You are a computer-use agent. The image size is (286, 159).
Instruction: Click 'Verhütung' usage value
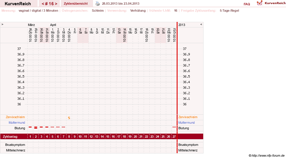(x=138, y=11)
